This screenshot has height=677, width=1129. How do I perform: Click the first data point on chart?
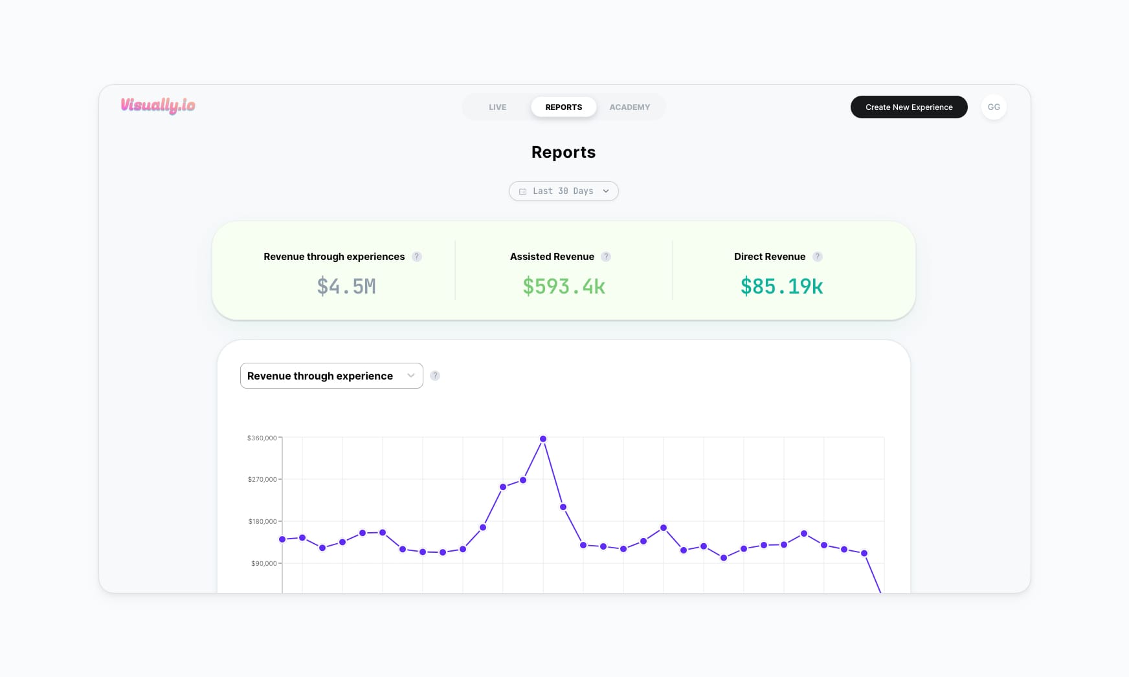pos(282,539)
